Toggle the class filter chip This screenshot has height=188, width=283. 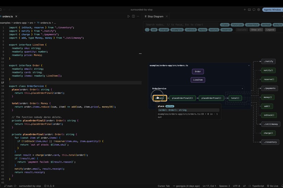[x=225, y=25]
